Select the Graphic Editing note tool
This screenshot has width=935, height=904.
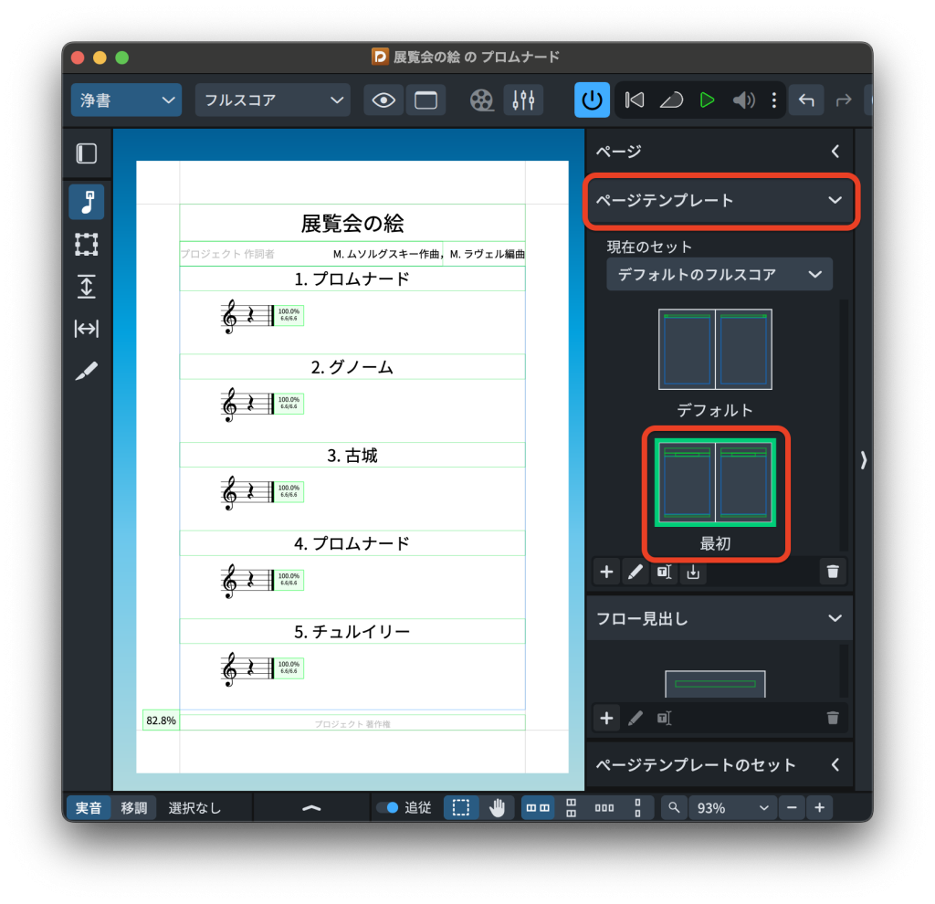tap(86, 202)
